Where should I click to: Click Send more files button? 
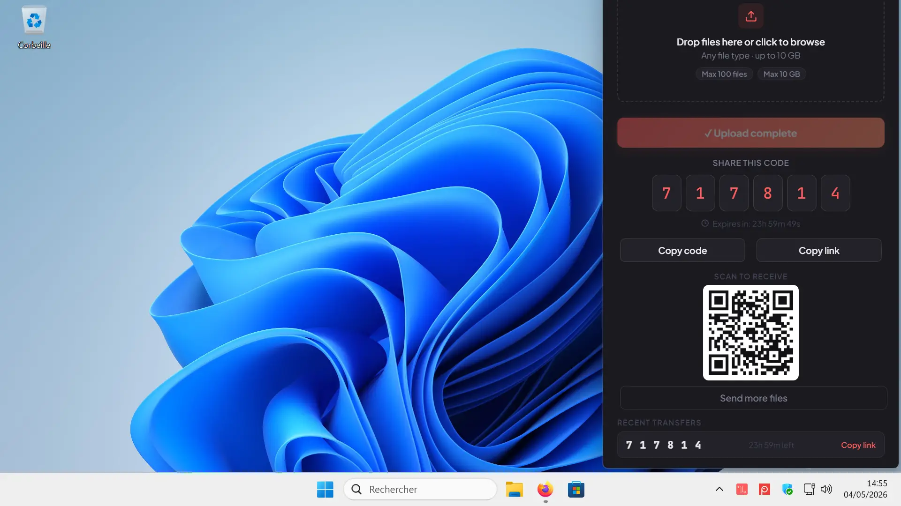click(x=753, y=398)
